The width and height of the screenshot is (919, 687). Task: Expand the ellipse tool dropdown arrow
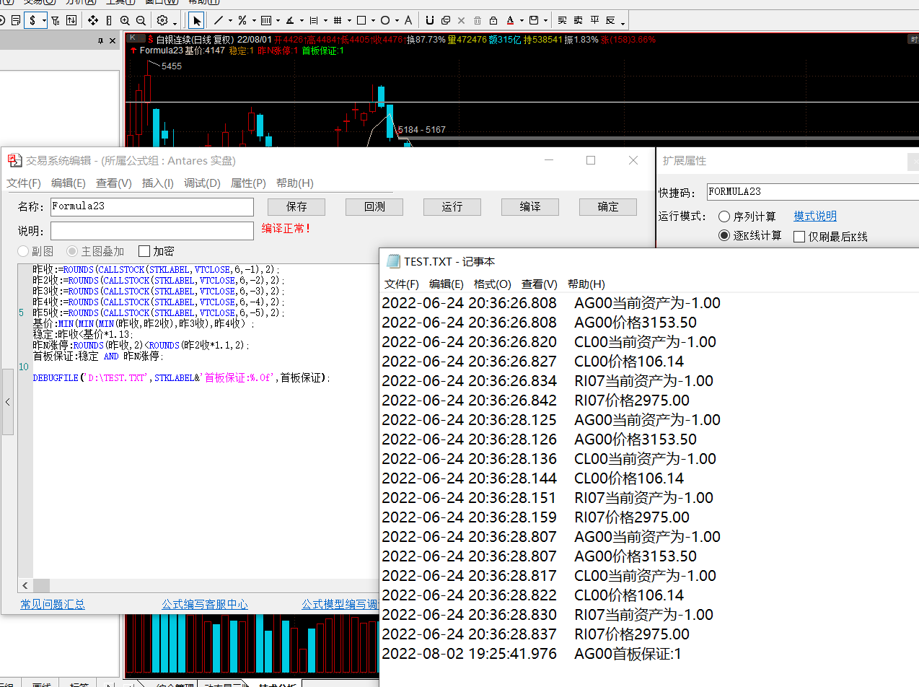point(397,21)
